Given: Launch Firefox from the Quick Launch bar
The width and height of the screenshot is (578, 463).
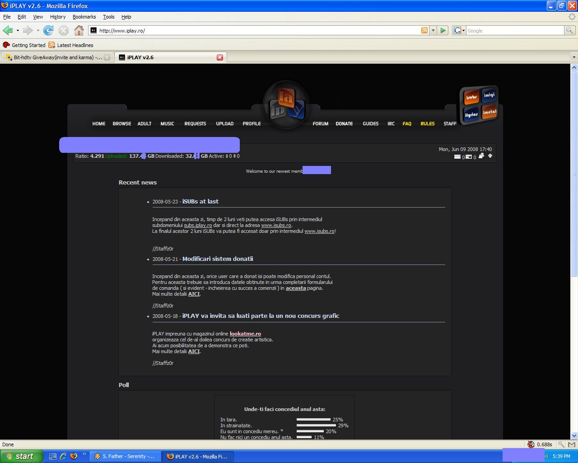Looking at the screenshot, I should point(74,456).
